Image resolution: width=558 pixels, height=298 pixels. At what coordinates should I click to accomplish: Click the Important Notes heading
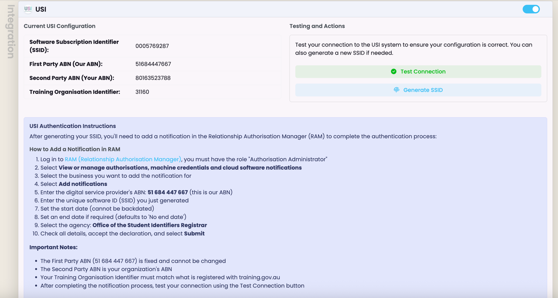53,247
